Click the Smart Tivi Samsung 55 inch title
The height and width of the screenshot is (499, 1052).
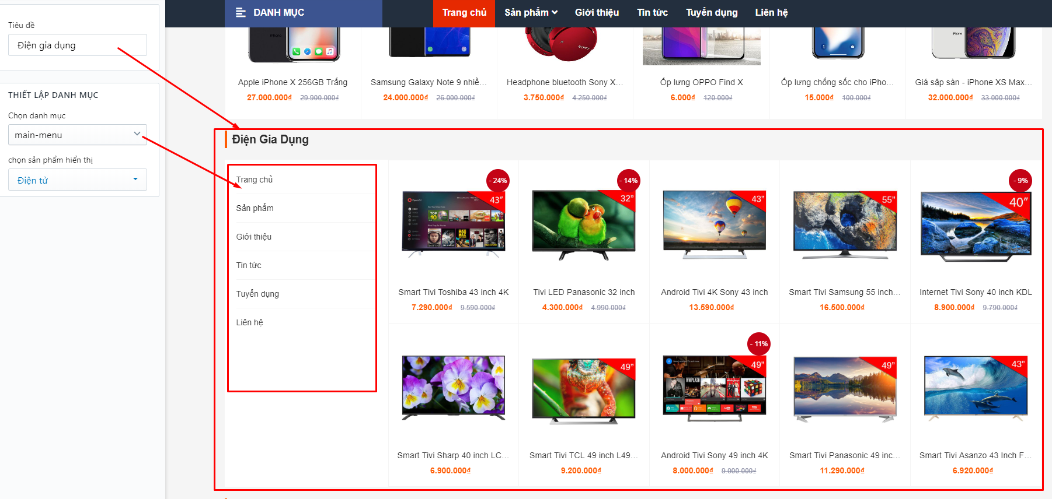[845, 292]
